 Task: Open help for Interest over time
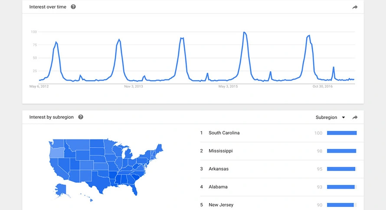[73, 7]
